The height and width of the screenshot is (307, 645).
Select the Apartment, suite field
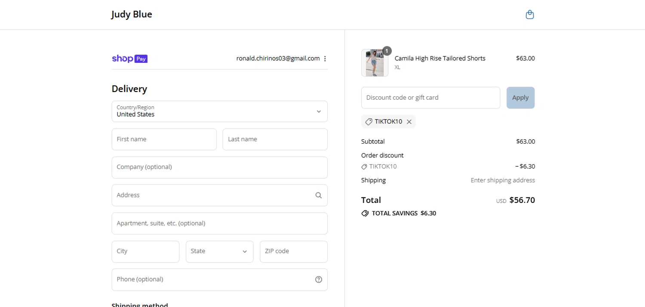click(219, 224)
